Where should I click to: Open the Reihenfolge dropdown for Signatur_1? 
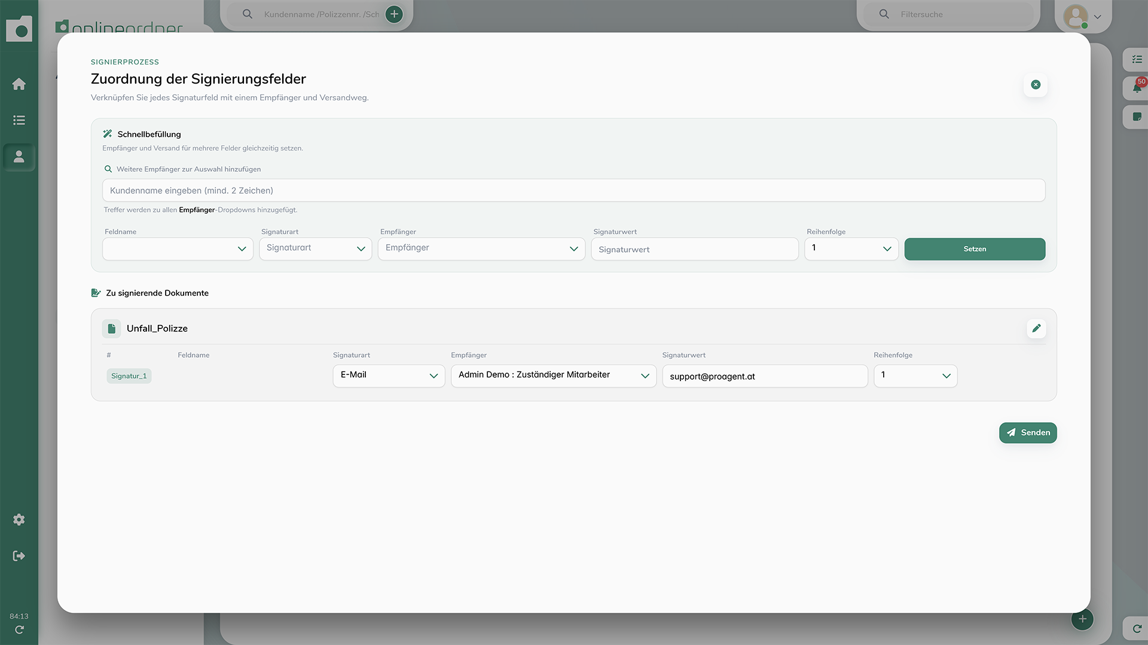click(x=915, y=376)
